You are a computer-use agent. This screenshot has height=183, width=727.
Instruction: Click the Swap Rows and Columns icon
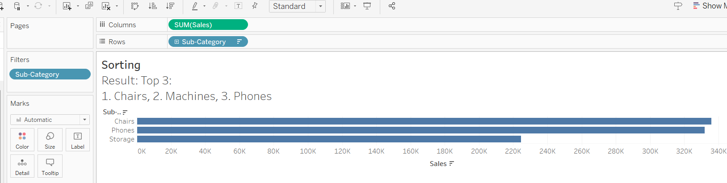click(x=135, y=6)
